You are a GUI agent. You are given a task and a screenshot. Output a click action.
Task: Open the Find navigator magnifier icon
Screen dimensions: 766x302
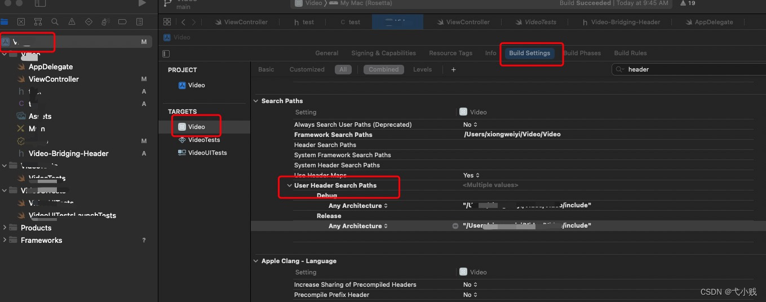coord(55,22)
